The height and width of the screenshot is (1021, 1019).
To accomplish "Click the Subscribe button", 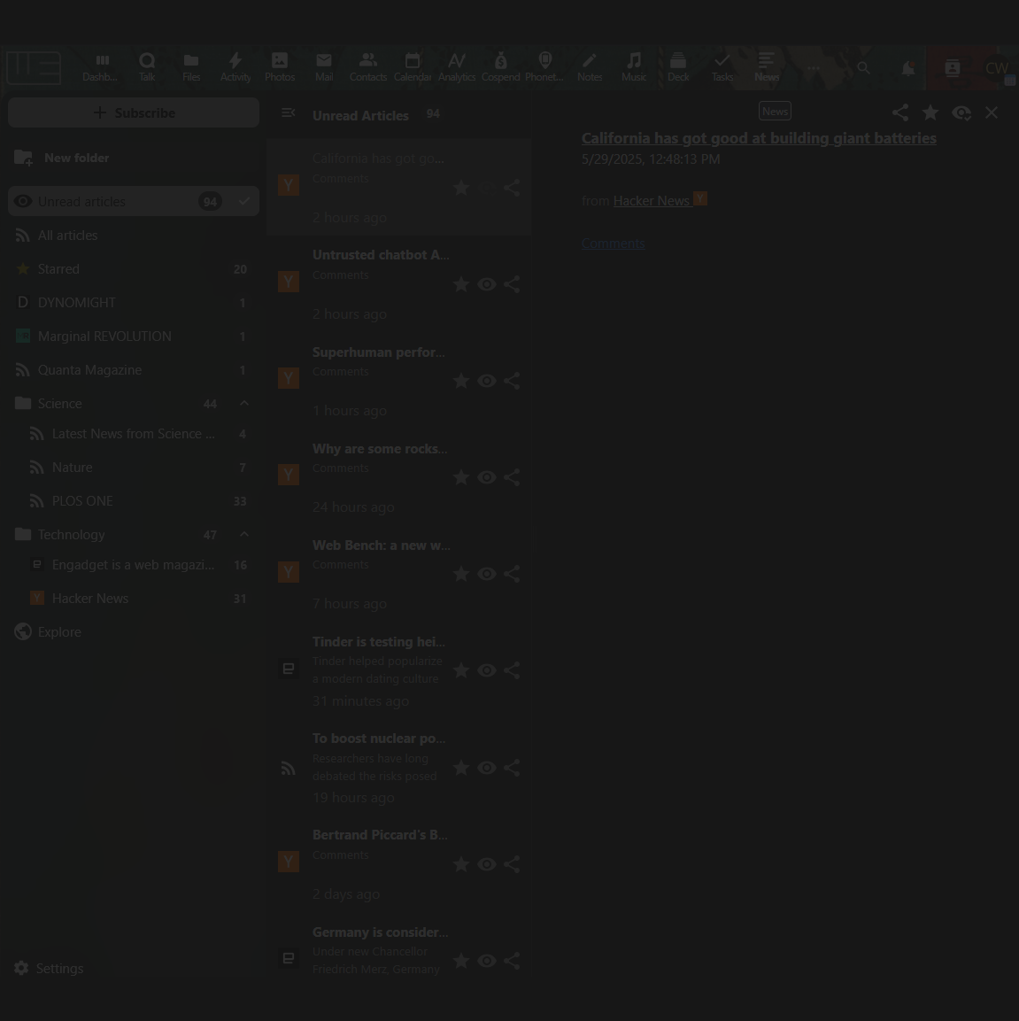I will click(134, 112).
